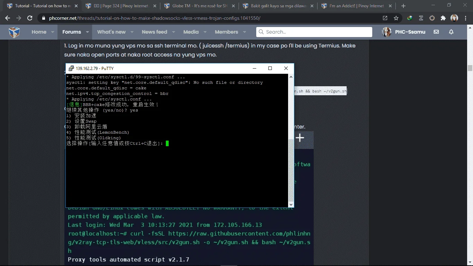Click PuTTY scrollbar down arrow
Image resolution: width=473 pixels, height=266 pixels.
coord(291,204)
